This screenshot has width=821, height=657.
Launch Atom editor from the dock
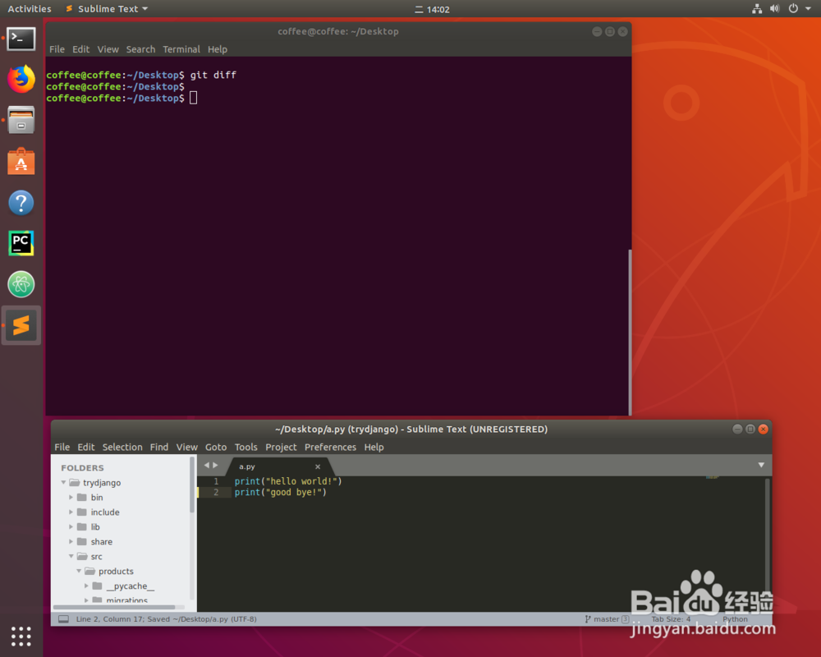pyautogui.click(x=21, y=284)
